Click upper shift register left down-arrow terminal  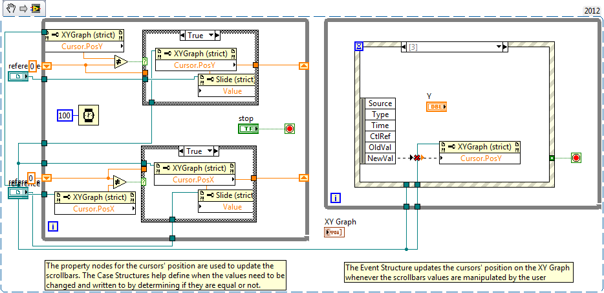tap(46, 66)
